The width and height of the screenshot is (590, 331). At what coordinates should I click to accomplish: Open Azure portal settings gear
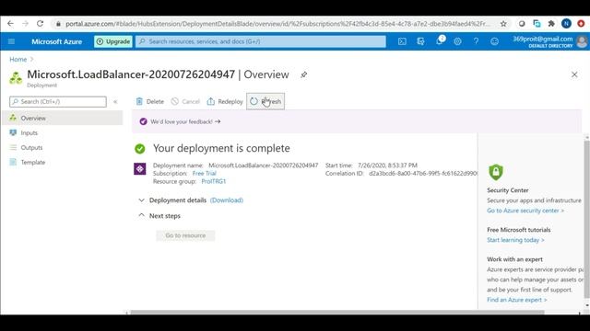tap(457, 41)
